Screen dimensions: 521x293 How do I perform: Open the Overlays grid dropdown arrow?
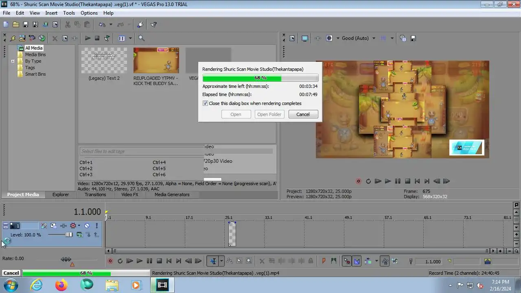tap(392, 38)
